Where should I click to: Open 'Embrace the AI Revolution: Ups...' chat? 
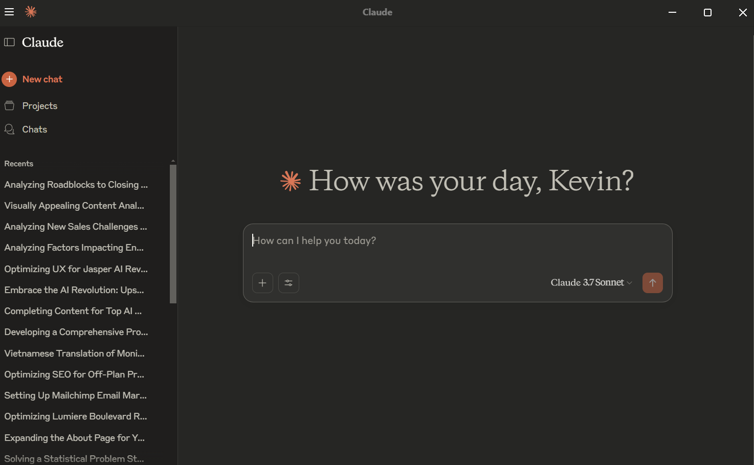(x=74, y=290)
